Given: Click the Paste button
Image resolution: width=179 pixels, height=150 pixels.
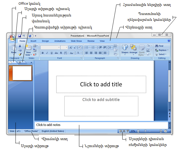Looking at the screenshot, I should [14, 50].
